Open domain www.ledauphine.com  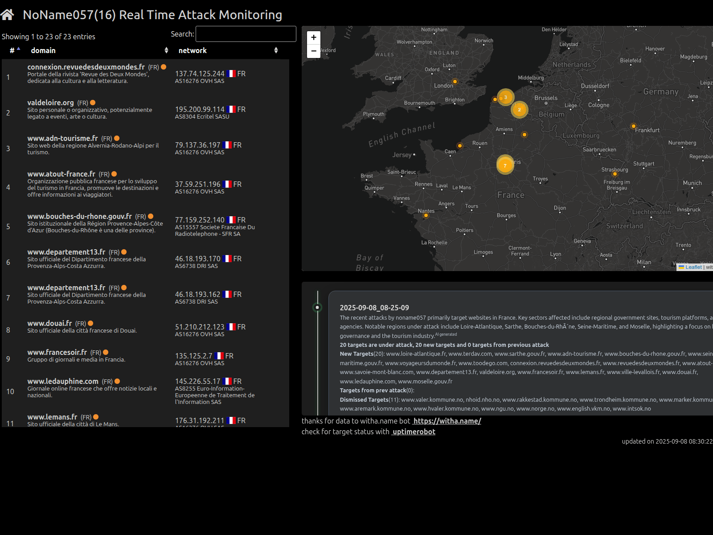[x=63, y=381]
